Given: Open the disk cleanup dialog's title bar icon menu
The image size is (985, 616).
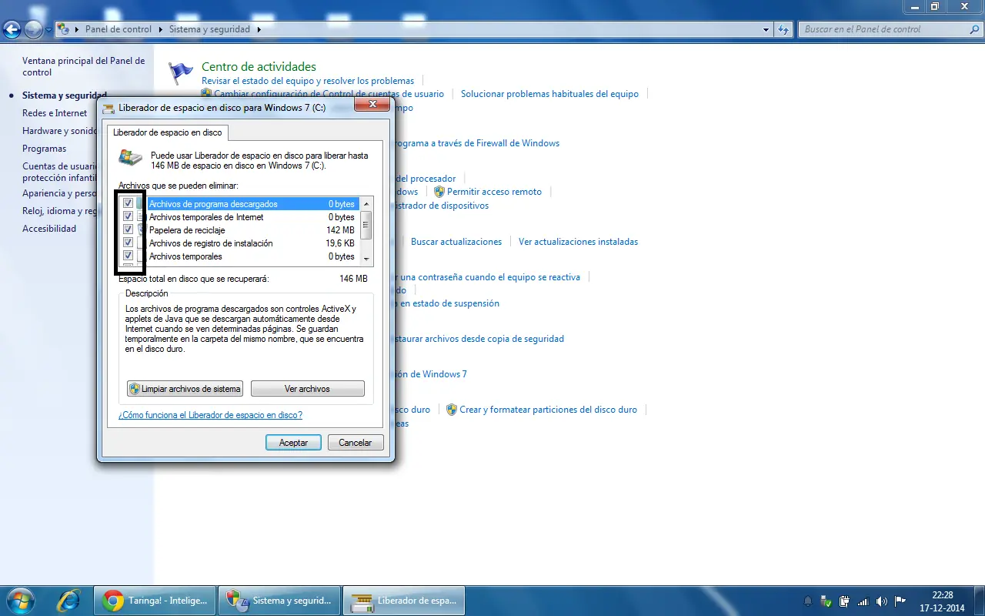Looking at the screenshot, I should point(109,108).
